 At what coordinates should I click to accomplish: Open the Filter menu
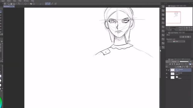pyautogui.click(x=20, y=1)
